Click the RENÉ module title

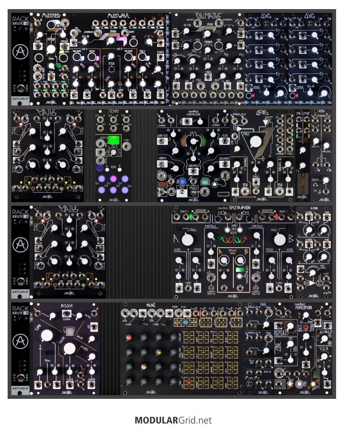click(x=151, y=305)
